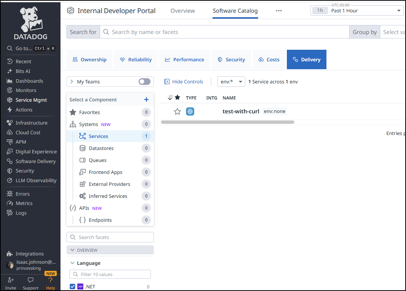Click the Filter 10 values field
This screenshot has width=406, height=291.
(x=110, y=274)
